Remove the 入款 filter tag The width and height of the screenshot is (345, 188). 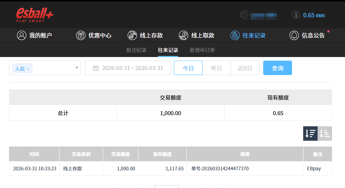point(28,69)
